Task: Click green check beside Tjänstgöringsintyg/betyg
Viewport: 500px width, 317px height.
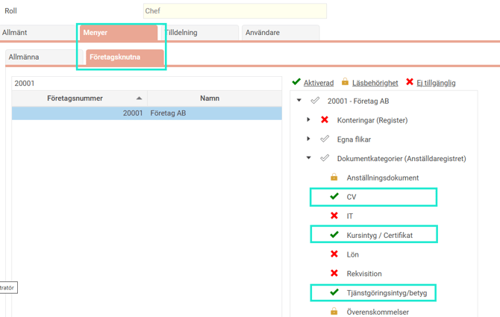Action: coord(334,293)
